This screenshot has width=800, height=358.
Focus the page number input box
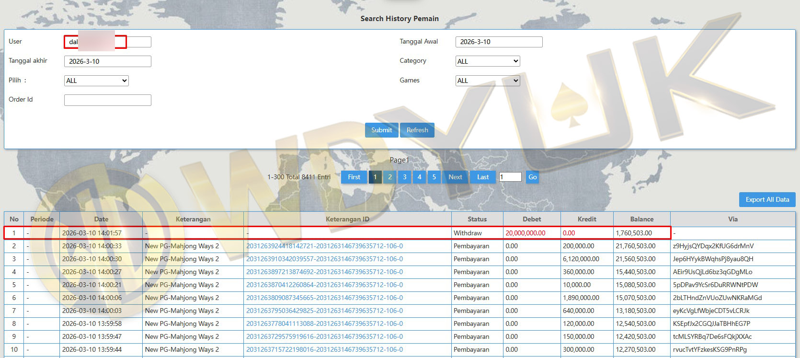(x=510, y=177)
